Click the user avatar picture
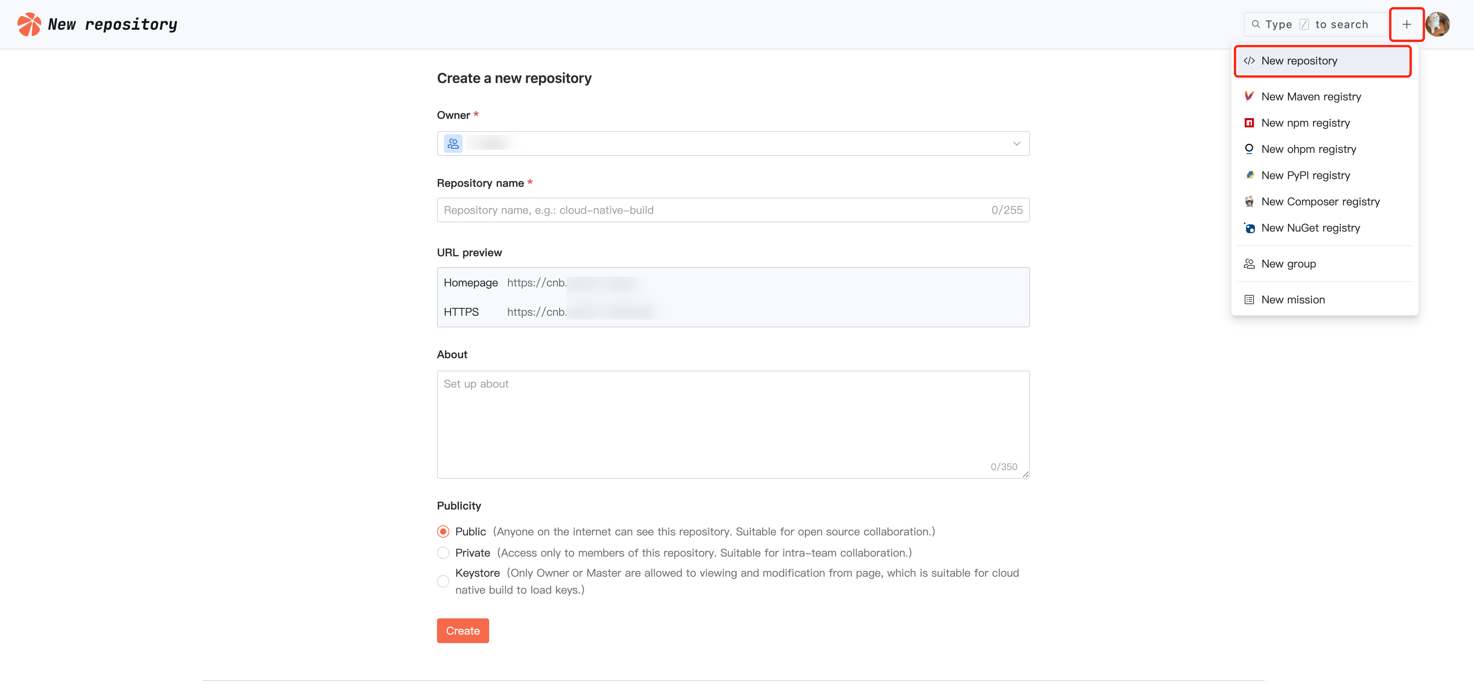This screenshot has height=684, width=1474. click(x=1437, y=24)
